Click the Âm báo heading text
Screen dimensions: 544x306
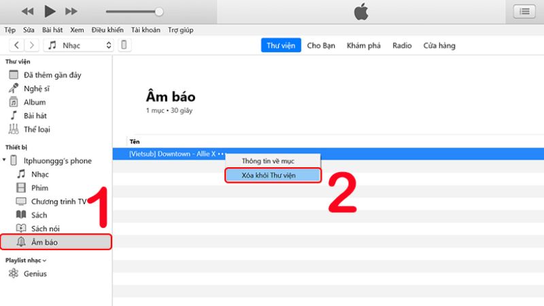coord(171,97)
